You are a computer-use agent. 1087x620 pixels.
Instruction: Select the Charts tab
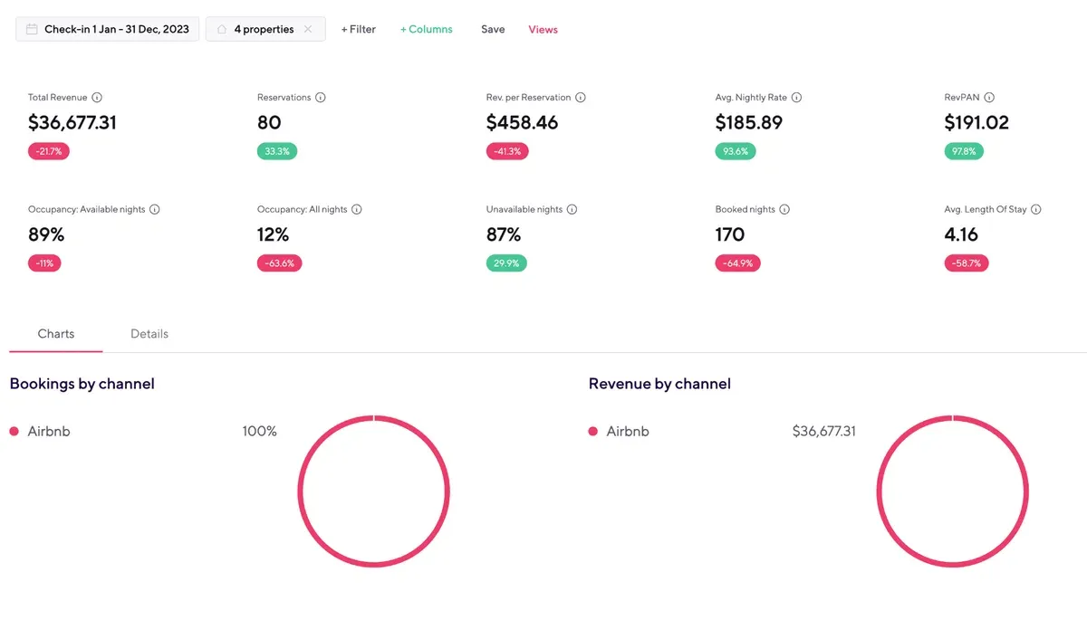pos(56,334)
